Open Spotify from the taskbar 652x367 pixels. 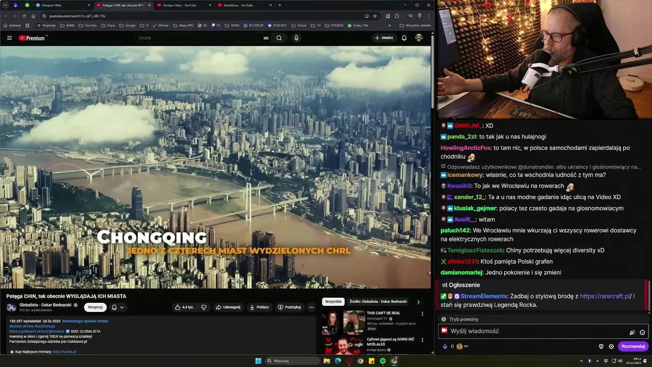click(383, 361)
